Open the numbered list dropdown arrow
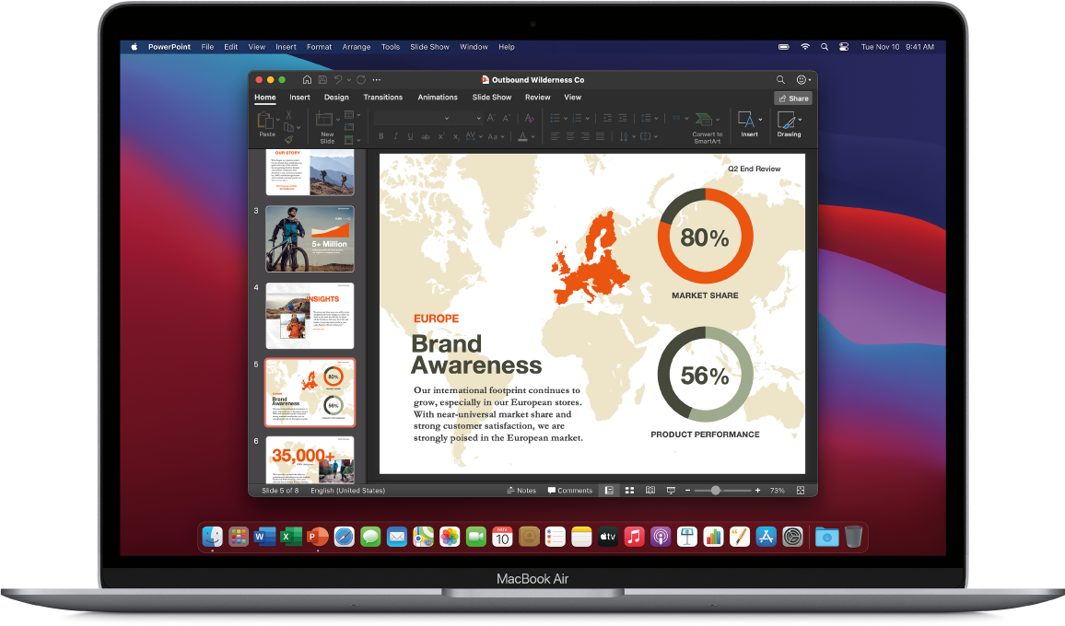 pyautogui.click(x=588, y=118)
